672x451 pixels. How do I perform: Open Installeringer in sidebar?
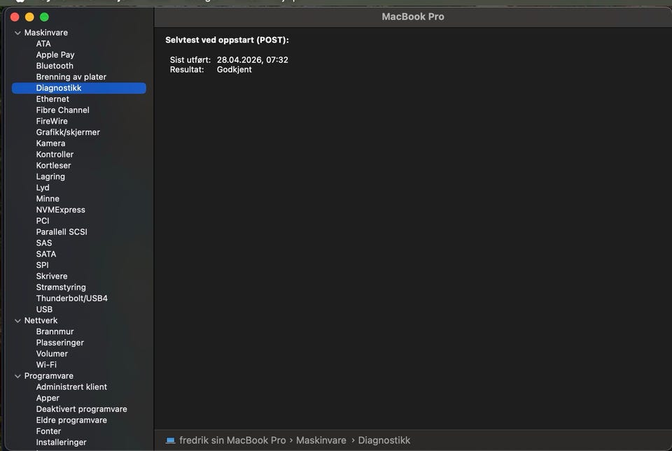pos(62,443)
